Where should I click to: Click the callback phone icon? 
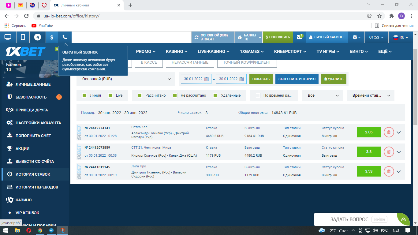[65, 37]
